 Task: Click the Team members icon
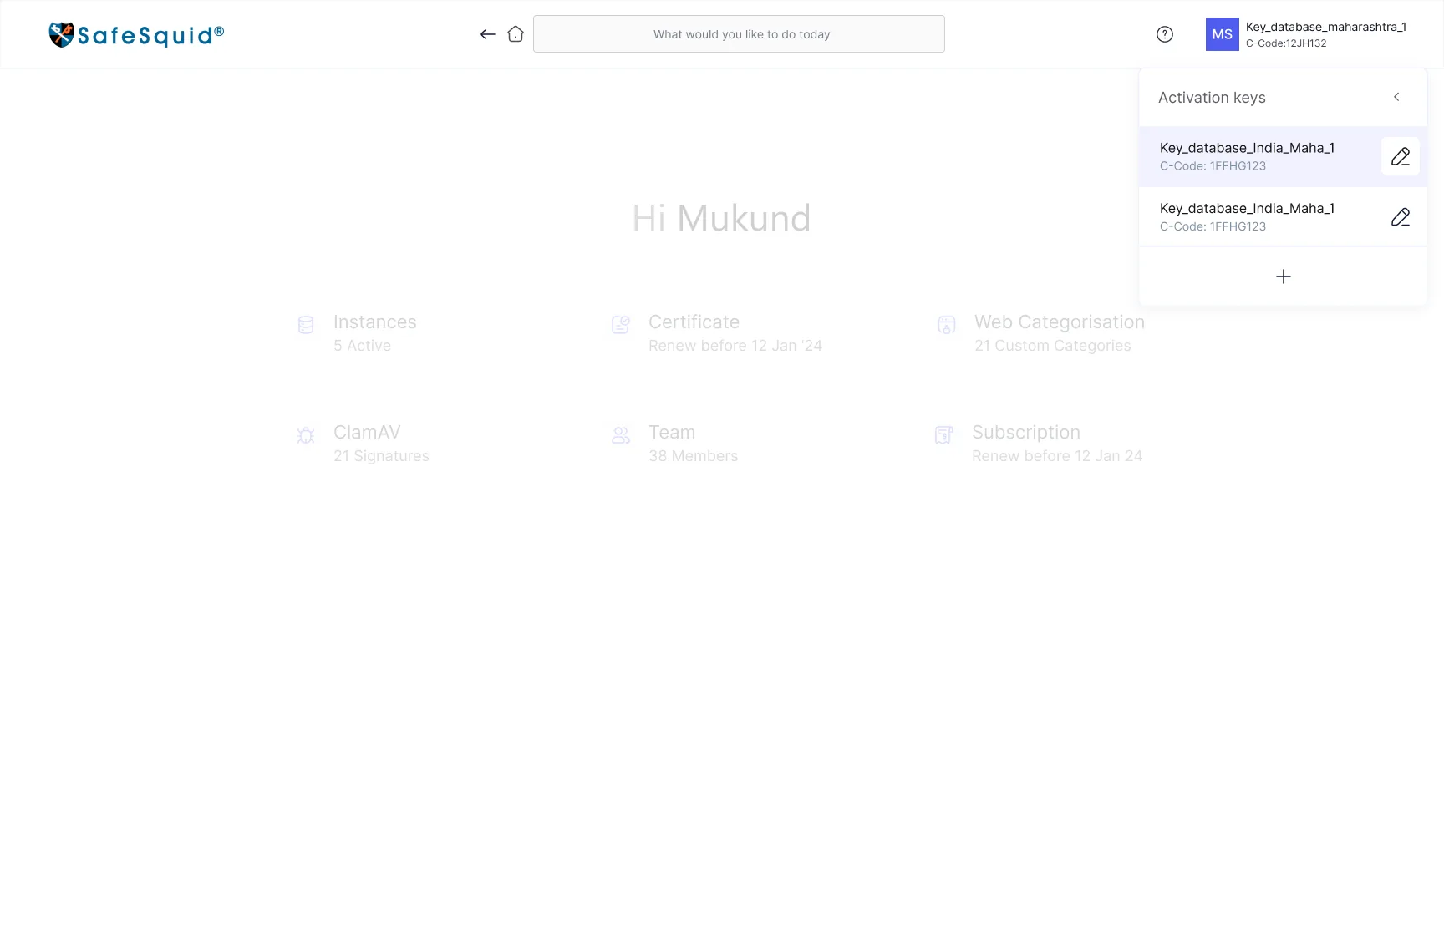click(x=621, y=435)
